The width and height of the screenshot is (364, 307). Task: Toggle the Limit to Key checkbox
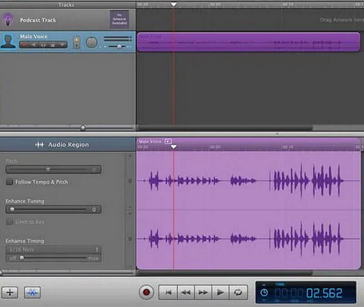click(9, 222)
